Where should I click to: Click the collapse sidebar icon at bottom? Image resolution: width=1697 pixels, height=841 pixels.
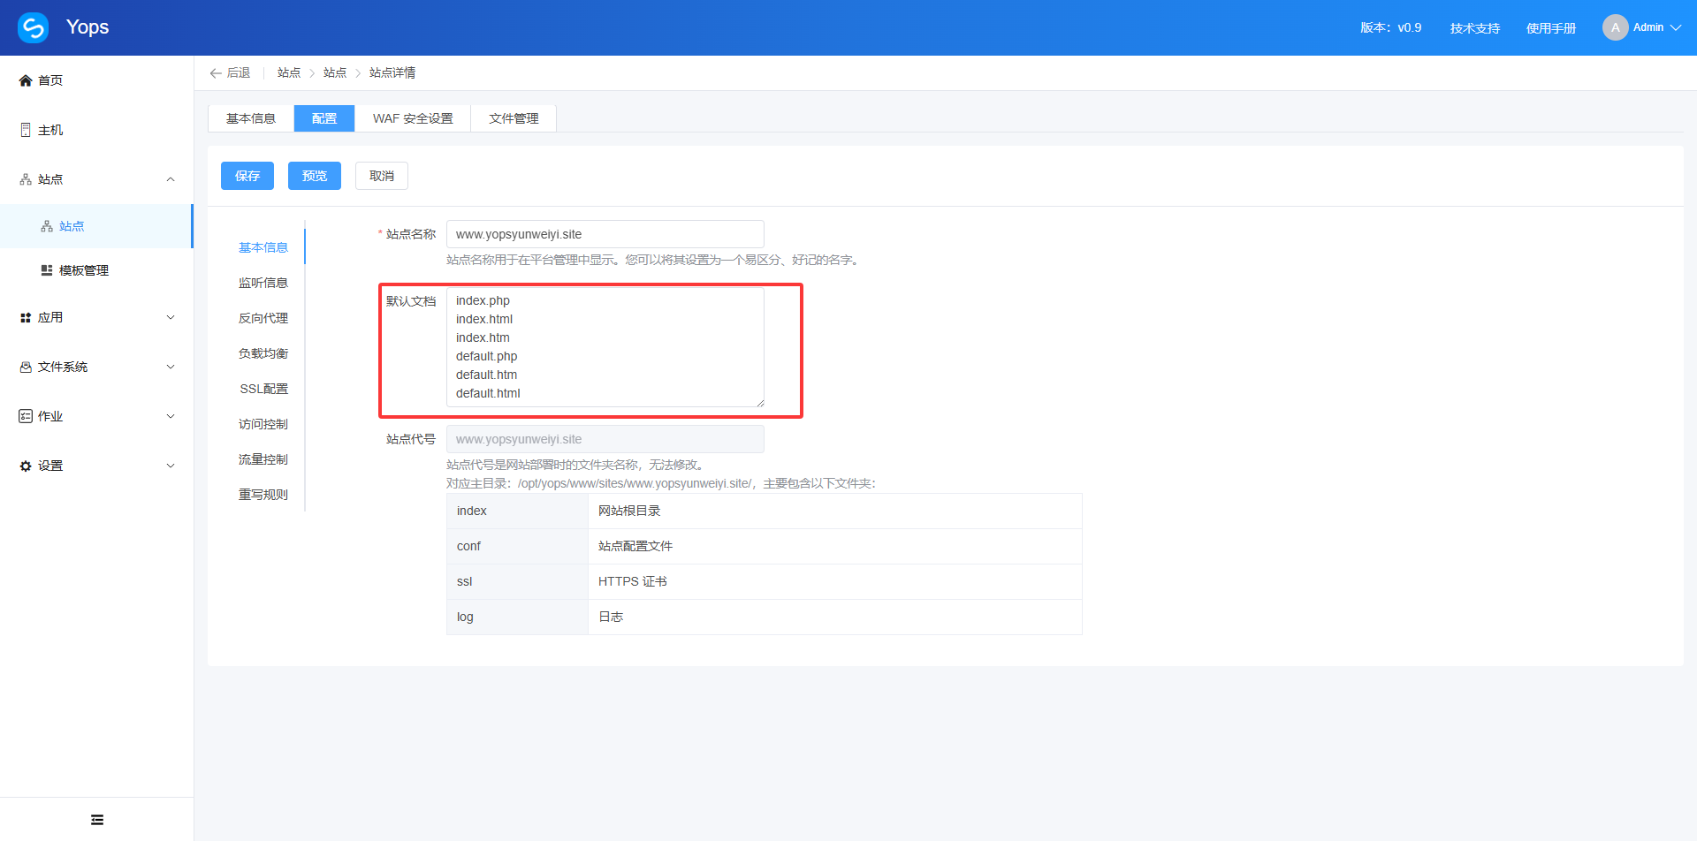(x=97, y=820)
